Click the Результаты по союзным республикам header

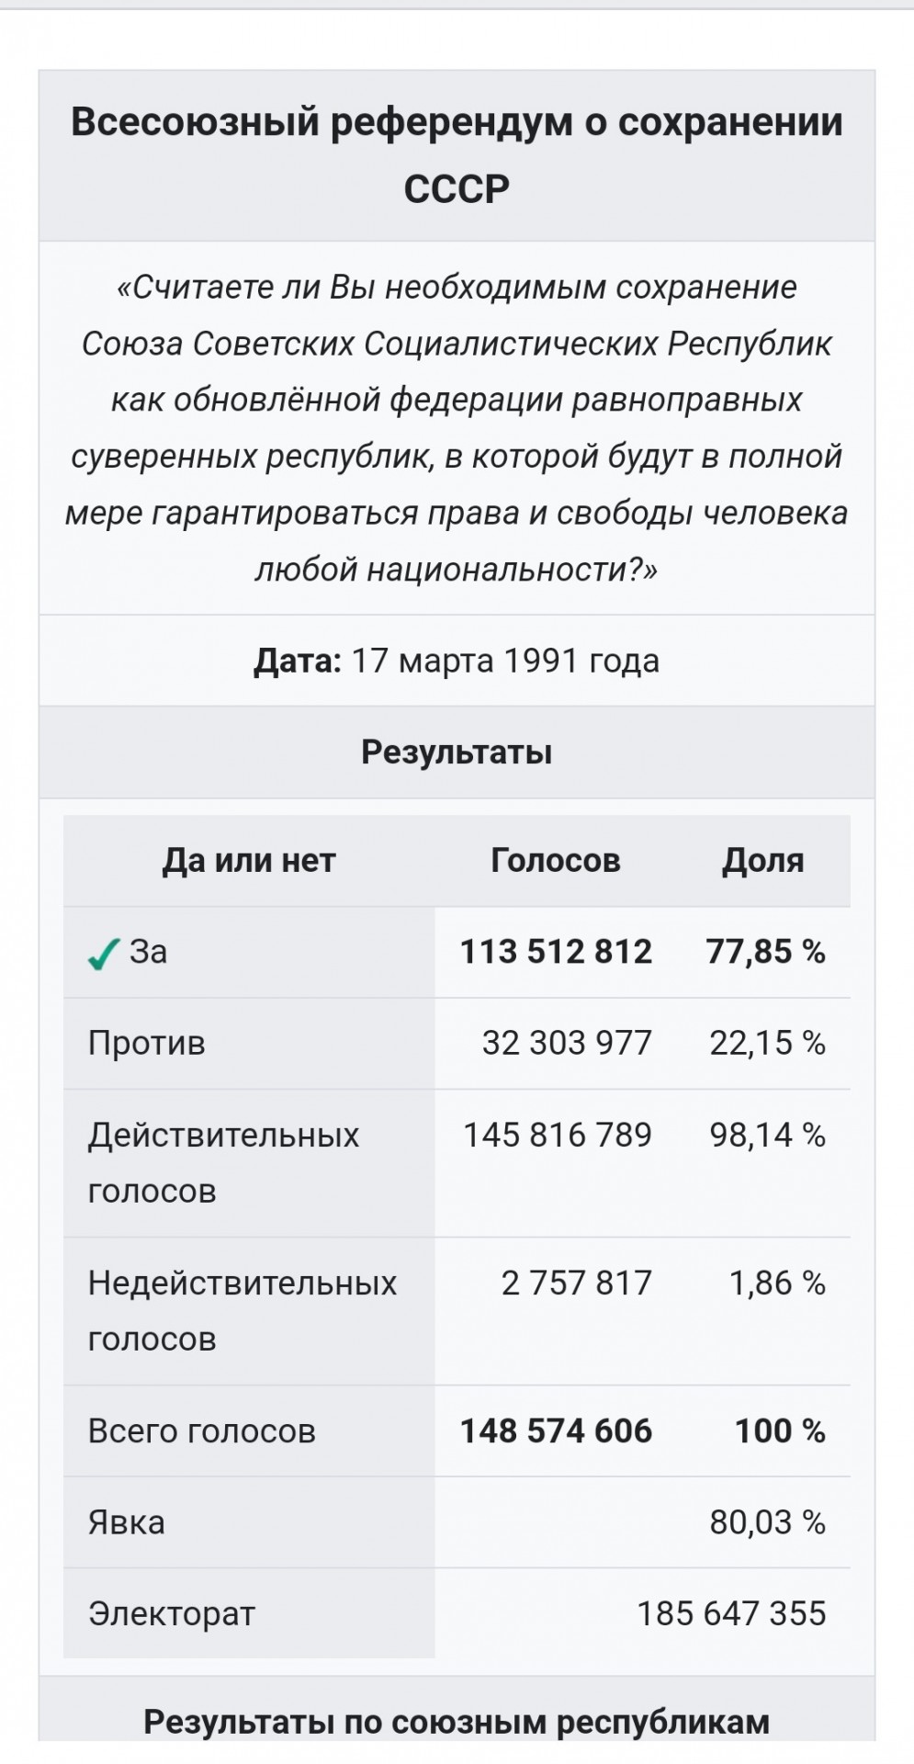(x=457, y=1721)
